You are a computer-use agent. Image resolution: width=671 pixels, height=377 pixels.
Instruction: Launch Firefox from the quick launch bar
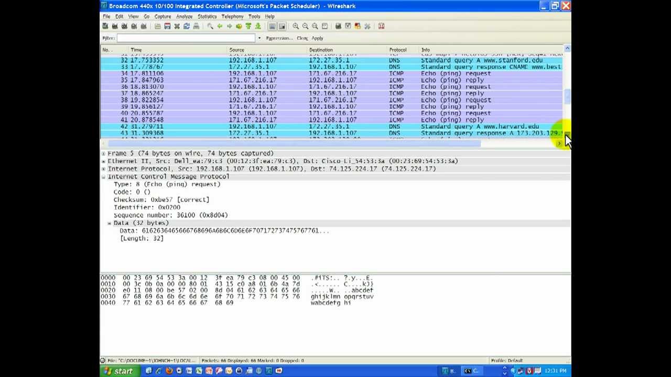(x=169, y=371)
